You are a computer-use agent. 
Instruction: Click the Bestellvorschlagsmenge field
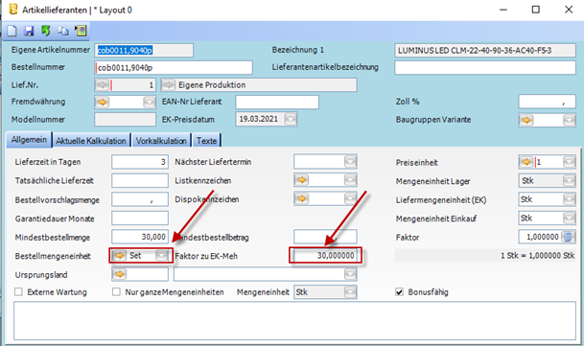point(140,199)
